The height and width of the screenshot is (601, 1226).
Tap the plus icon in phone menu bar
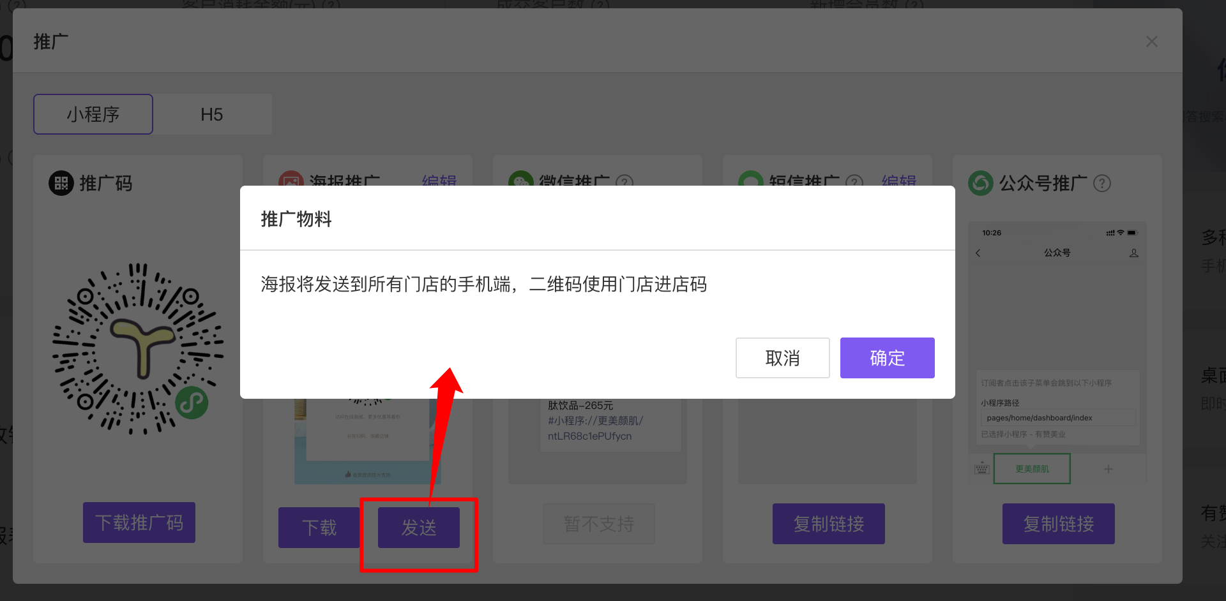click(1108, 469)
